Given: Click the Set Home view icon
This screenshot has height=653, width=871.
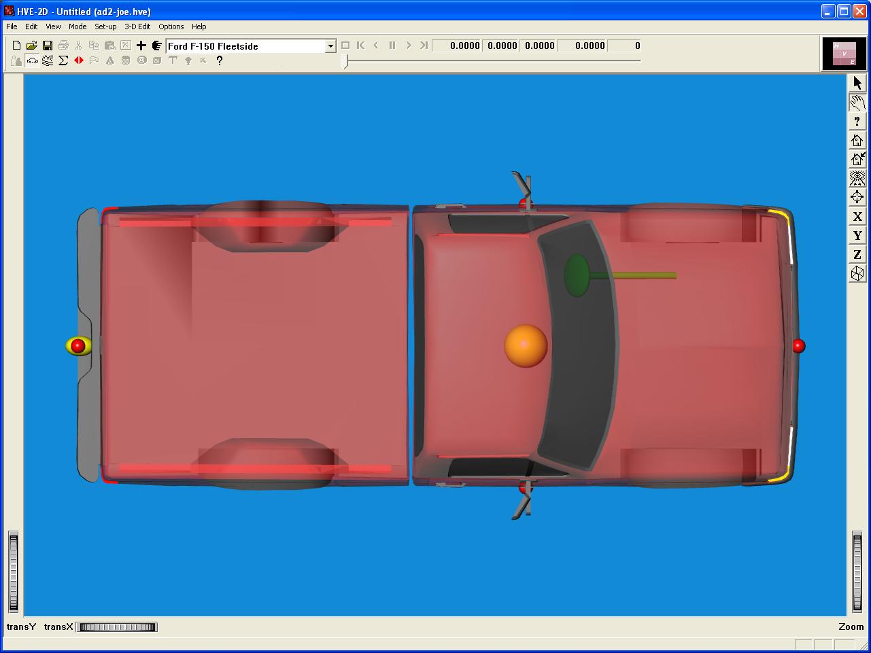Looking at the screenshot, I should (x=857, y=159).
